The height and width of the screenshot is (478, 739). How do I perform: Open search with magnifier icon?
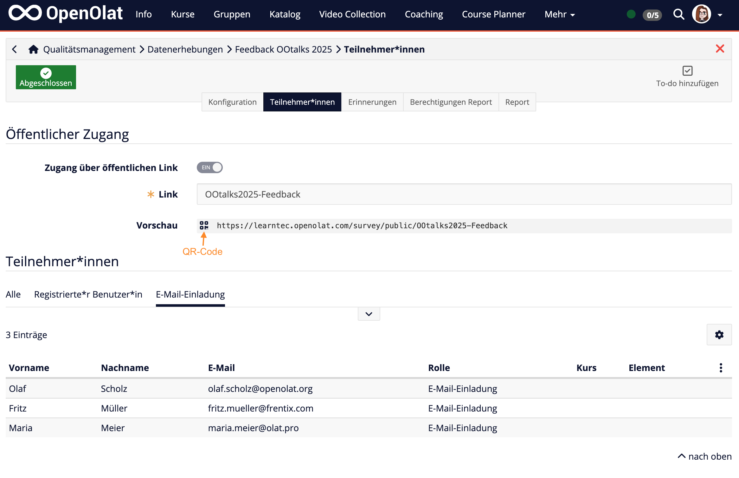[x=678, y=14]
